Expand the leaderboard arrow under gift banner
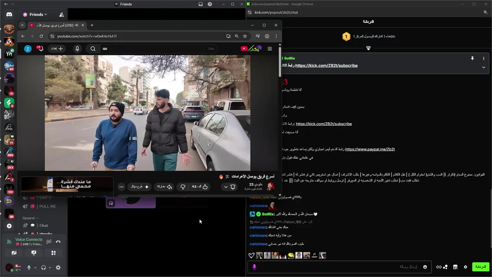This screenshot has width=492, height=277. click(x=368, y=48)
